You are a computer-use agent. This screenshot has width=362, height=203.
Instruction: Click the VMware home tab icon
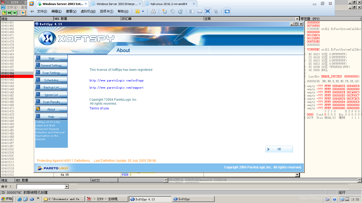tap(32, 4)
